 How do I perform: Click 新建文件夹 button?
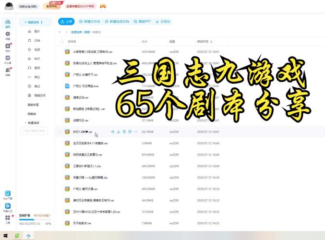point(90,21)
